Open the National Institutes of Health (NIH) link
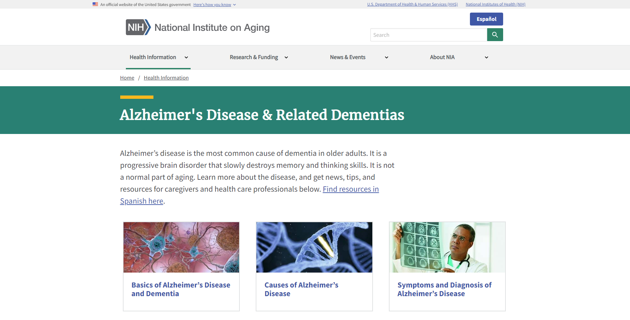 click(495, 4)
